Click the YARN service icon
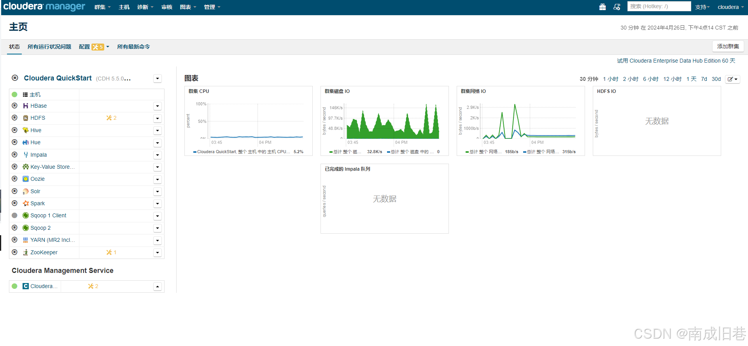Image resolution: width=748 pixels, height=346 pixels. coord(26,240)
